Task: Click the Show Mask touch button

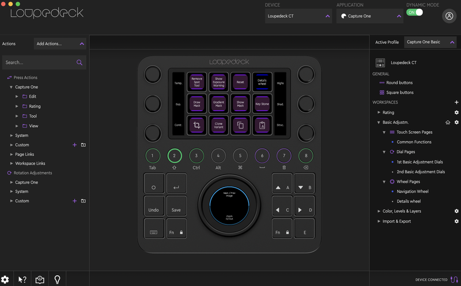Action: 240,104
